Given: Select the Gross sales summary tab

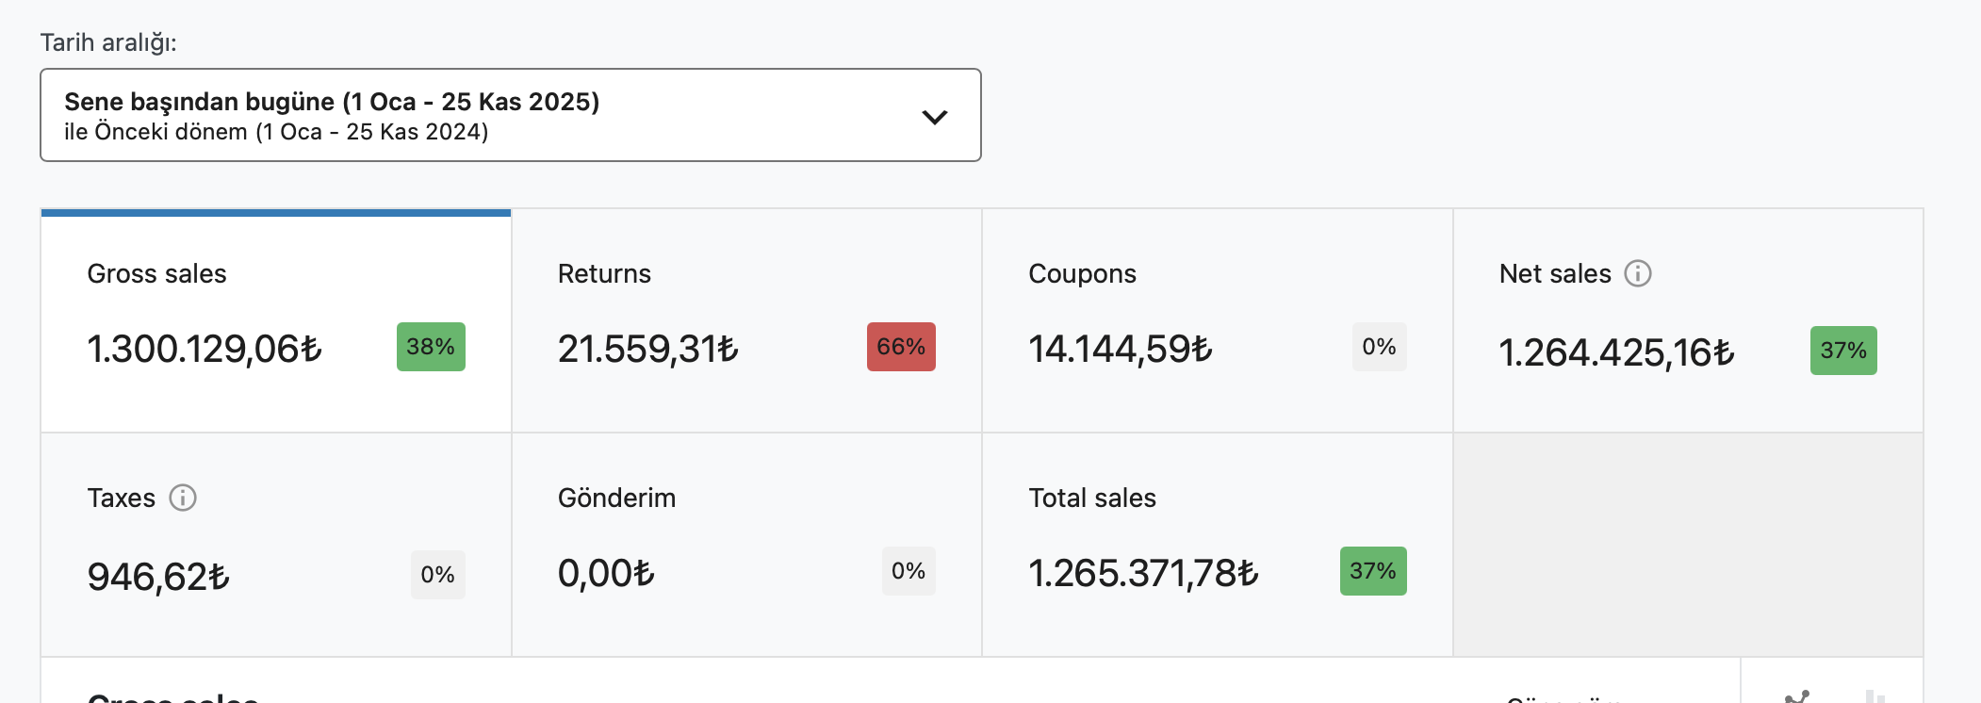Looking at the screenshot, I should click(x=276, y=320).
